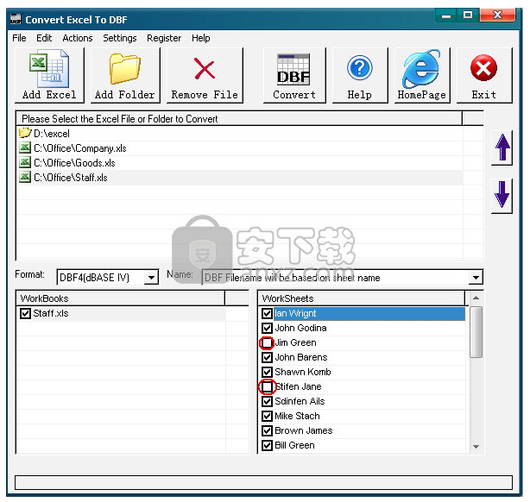Open the Settings menu

coord(120,38)
